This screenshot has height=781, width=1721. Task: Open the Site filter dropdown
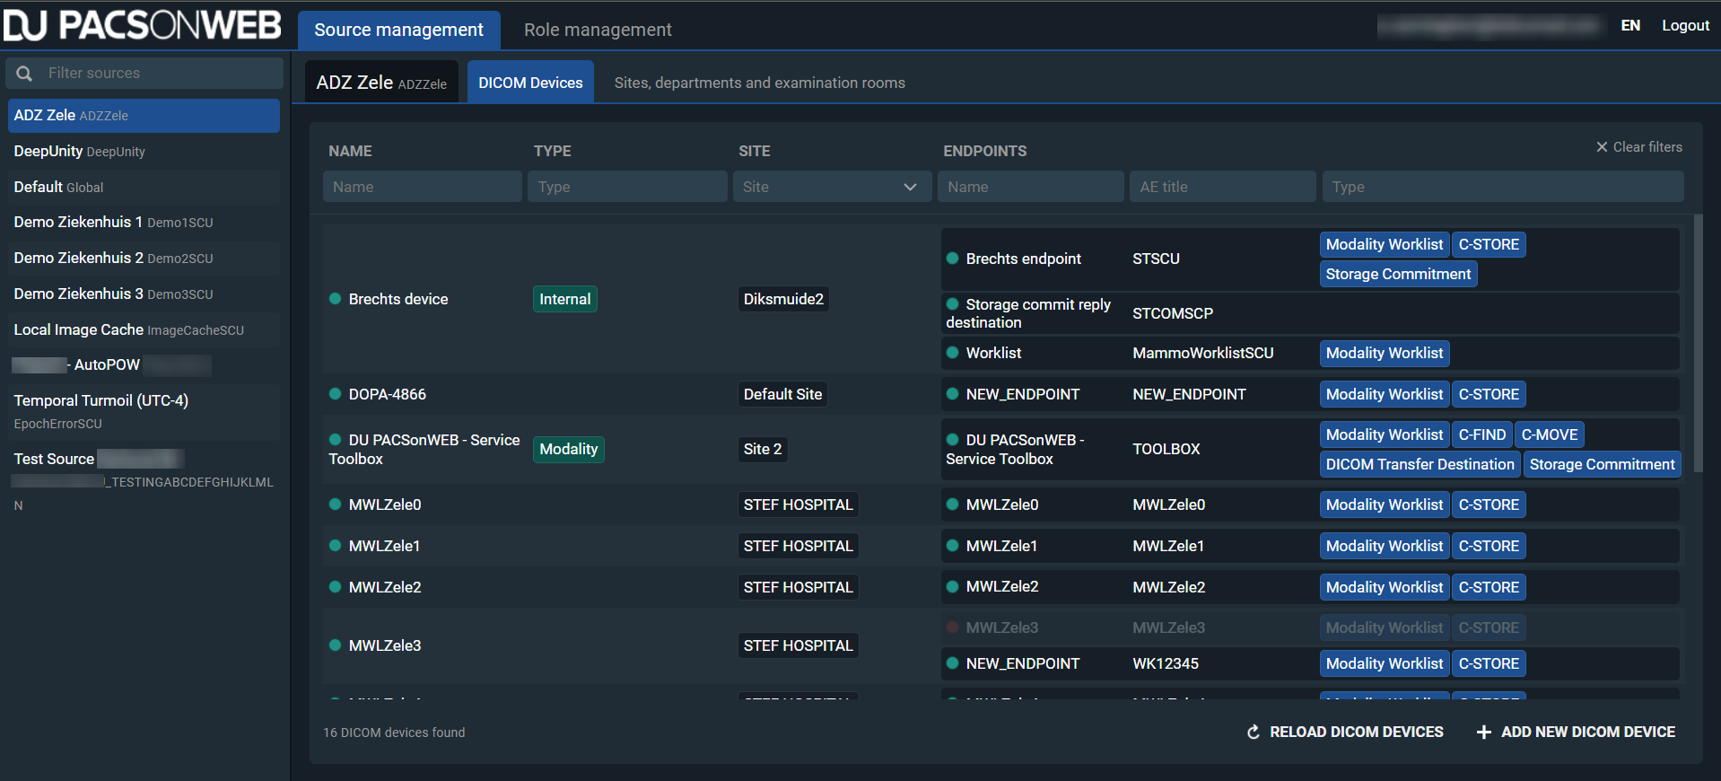pyautogui.click(x=831, y=187)
